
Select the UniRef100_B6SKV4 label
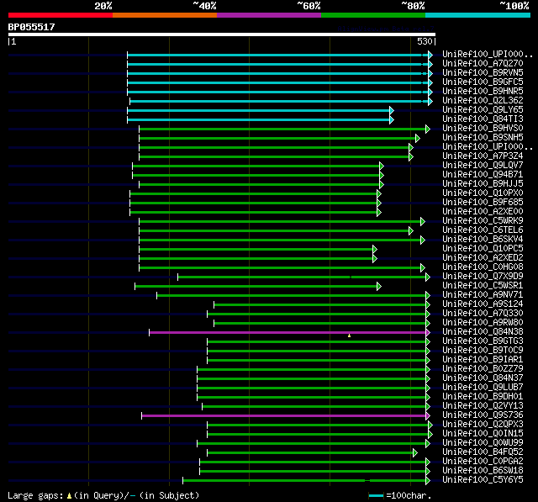click(483, 240)
